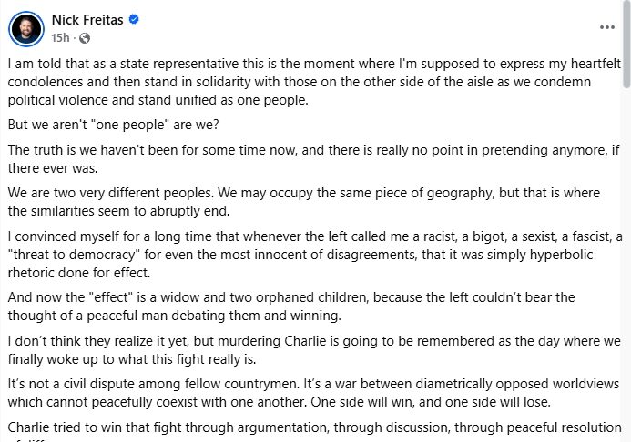This screenshot has width=631, height=442.
Task: Click the blue verified badge icon
Action: 134,20
